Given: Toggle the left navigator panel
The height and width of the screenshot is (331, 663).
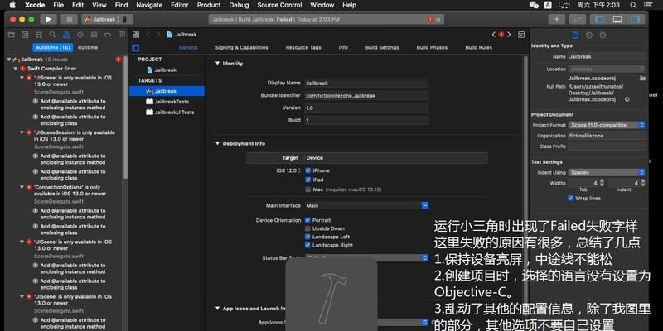Looking at the screenshot, I should tap(599, 19).
